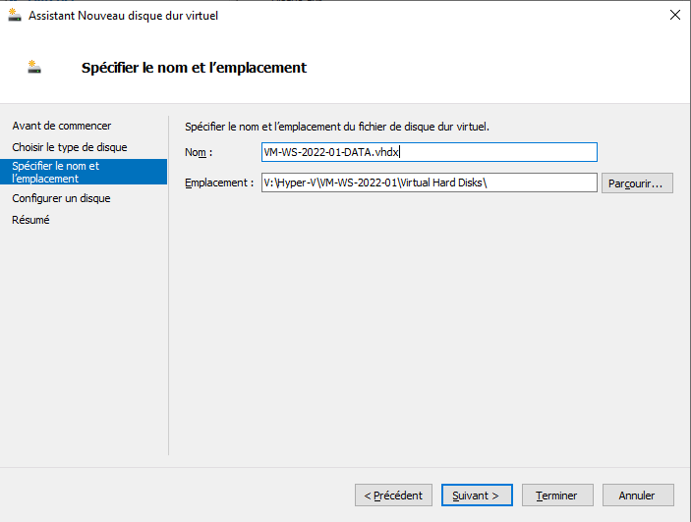The width and height of the screenshot is (691, 522).
Task: Click the 'Nom :' field label
Action: (x=199, y=152)
